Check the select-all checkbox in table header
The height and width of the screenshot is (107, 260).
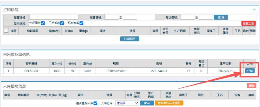[6, 31]
